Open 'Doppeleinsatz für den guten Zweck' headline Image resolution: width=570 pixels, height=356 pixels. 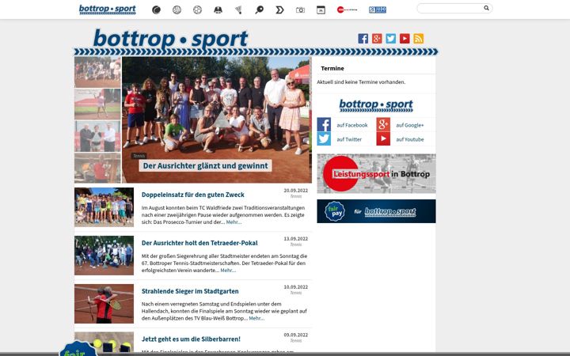(192, 195)
